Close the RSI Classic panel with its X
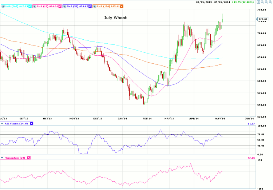Screen dimensions: 273x190 (x=31, y=124)
